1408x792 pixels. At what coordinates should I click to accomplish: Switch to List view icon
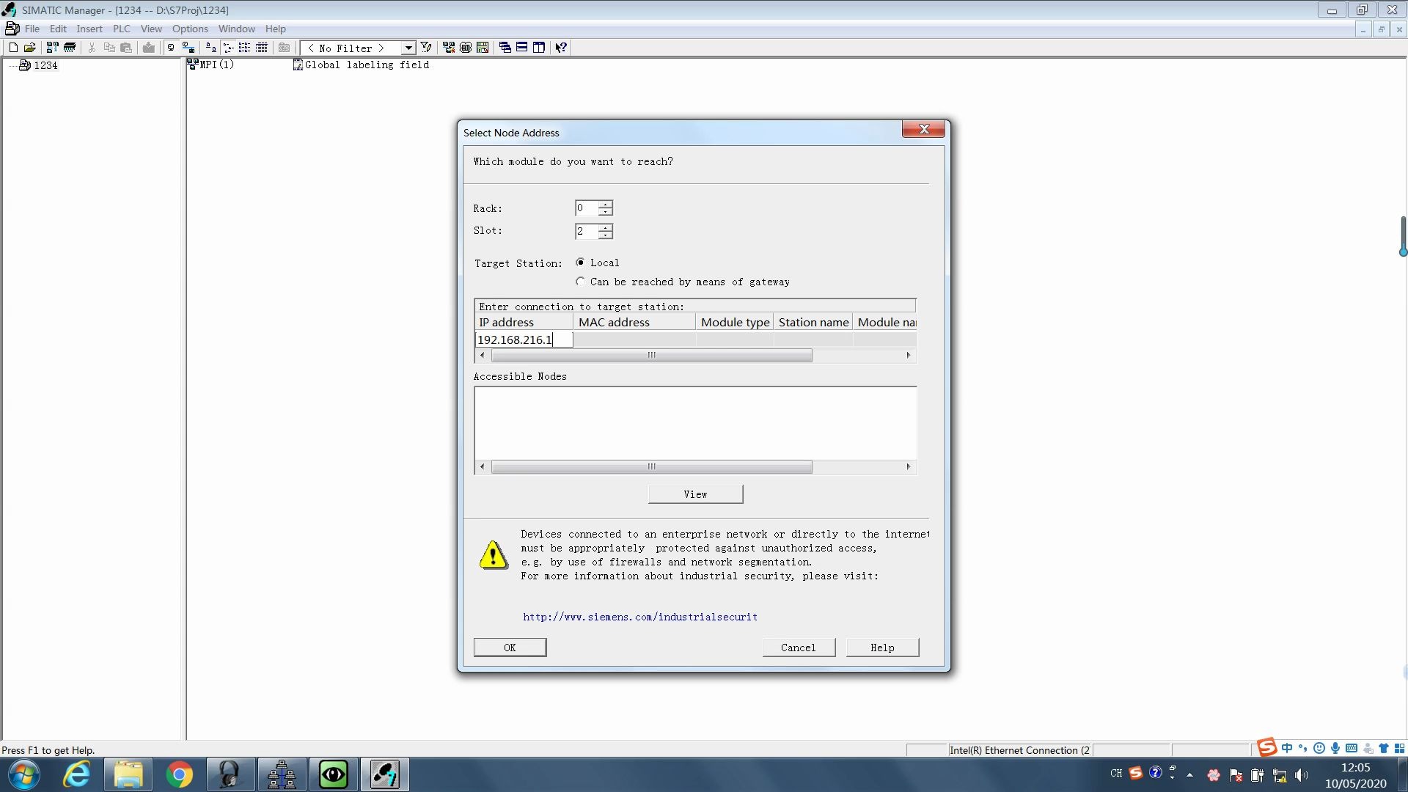245,48
